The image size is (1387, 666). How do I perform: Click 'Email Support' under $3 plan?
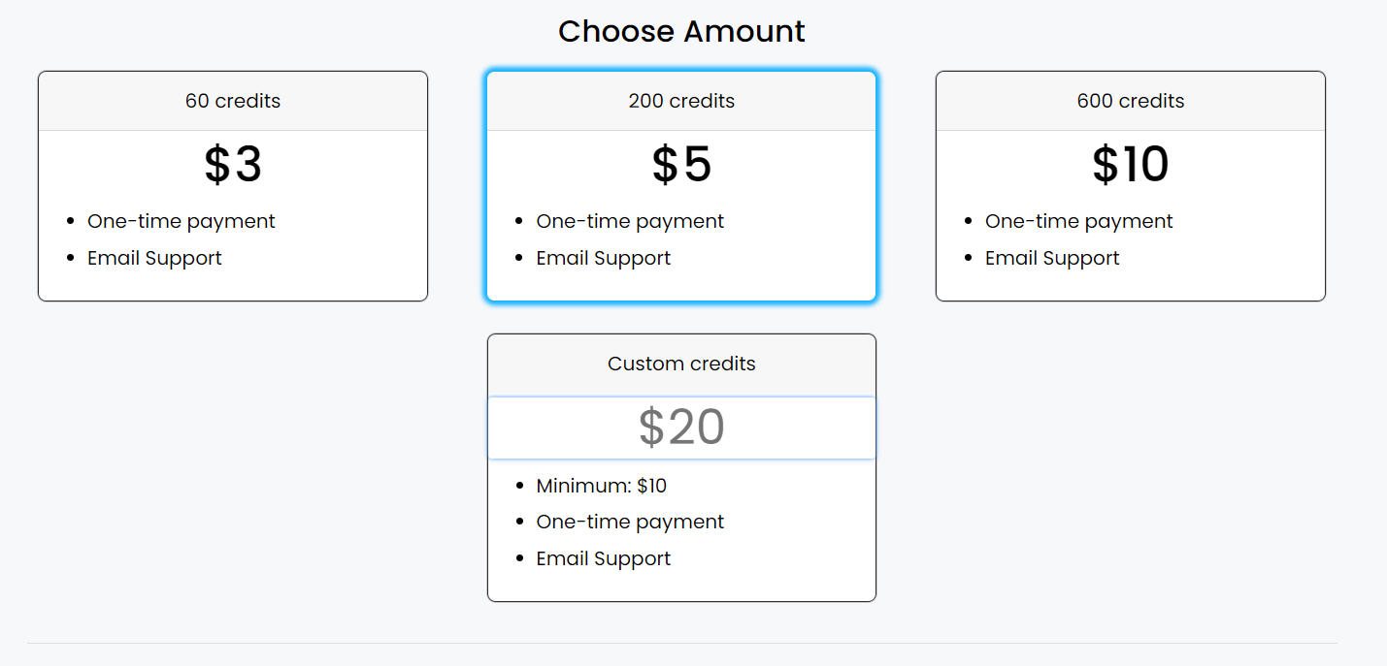tap(154, 258)
